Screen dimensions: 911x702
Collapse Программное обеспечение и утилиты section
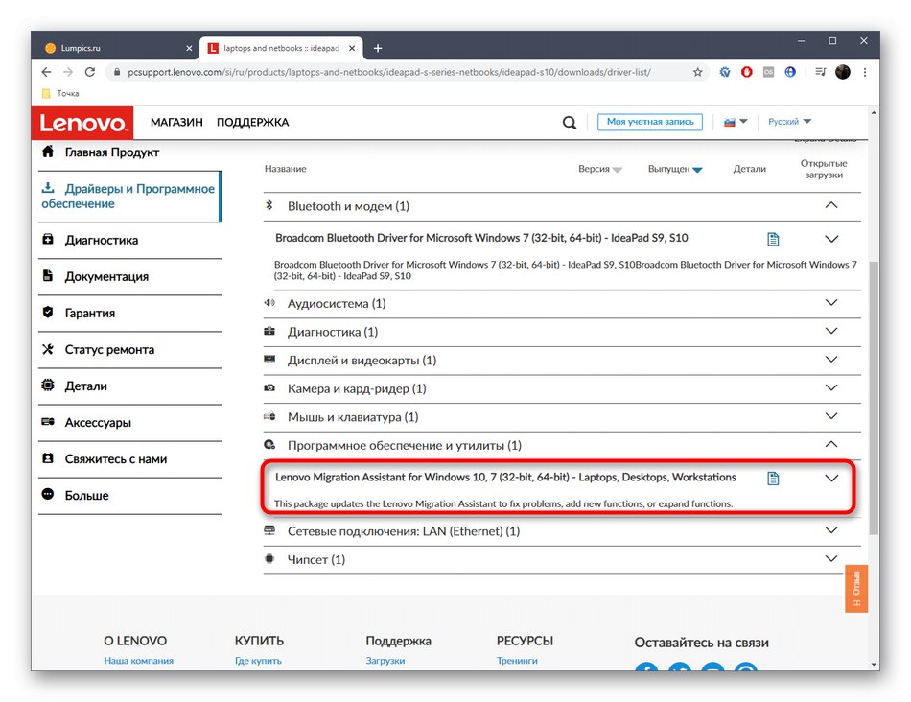click(x=831, y=444)
